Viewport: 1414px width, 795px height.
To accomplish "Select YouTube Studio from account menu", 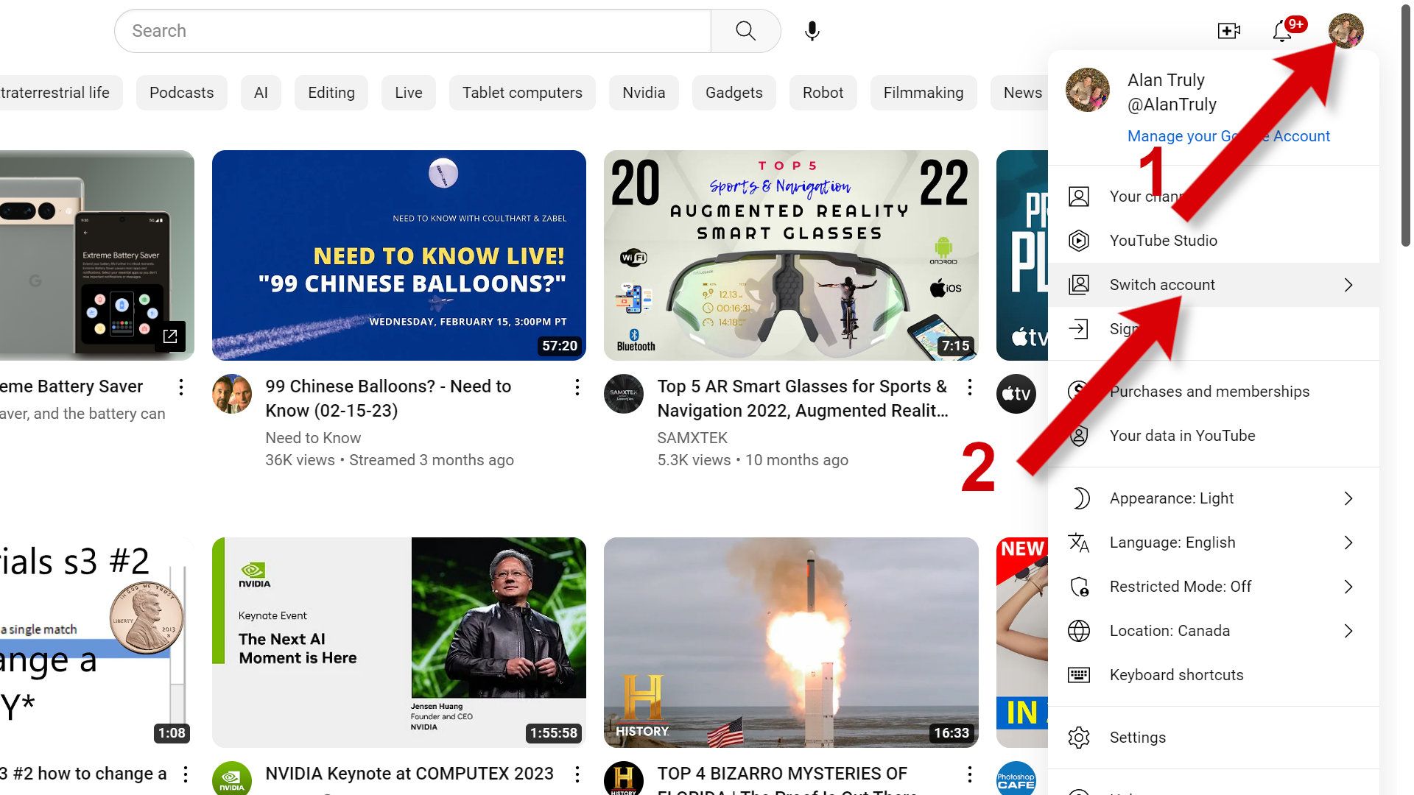I will (1164, 240).
